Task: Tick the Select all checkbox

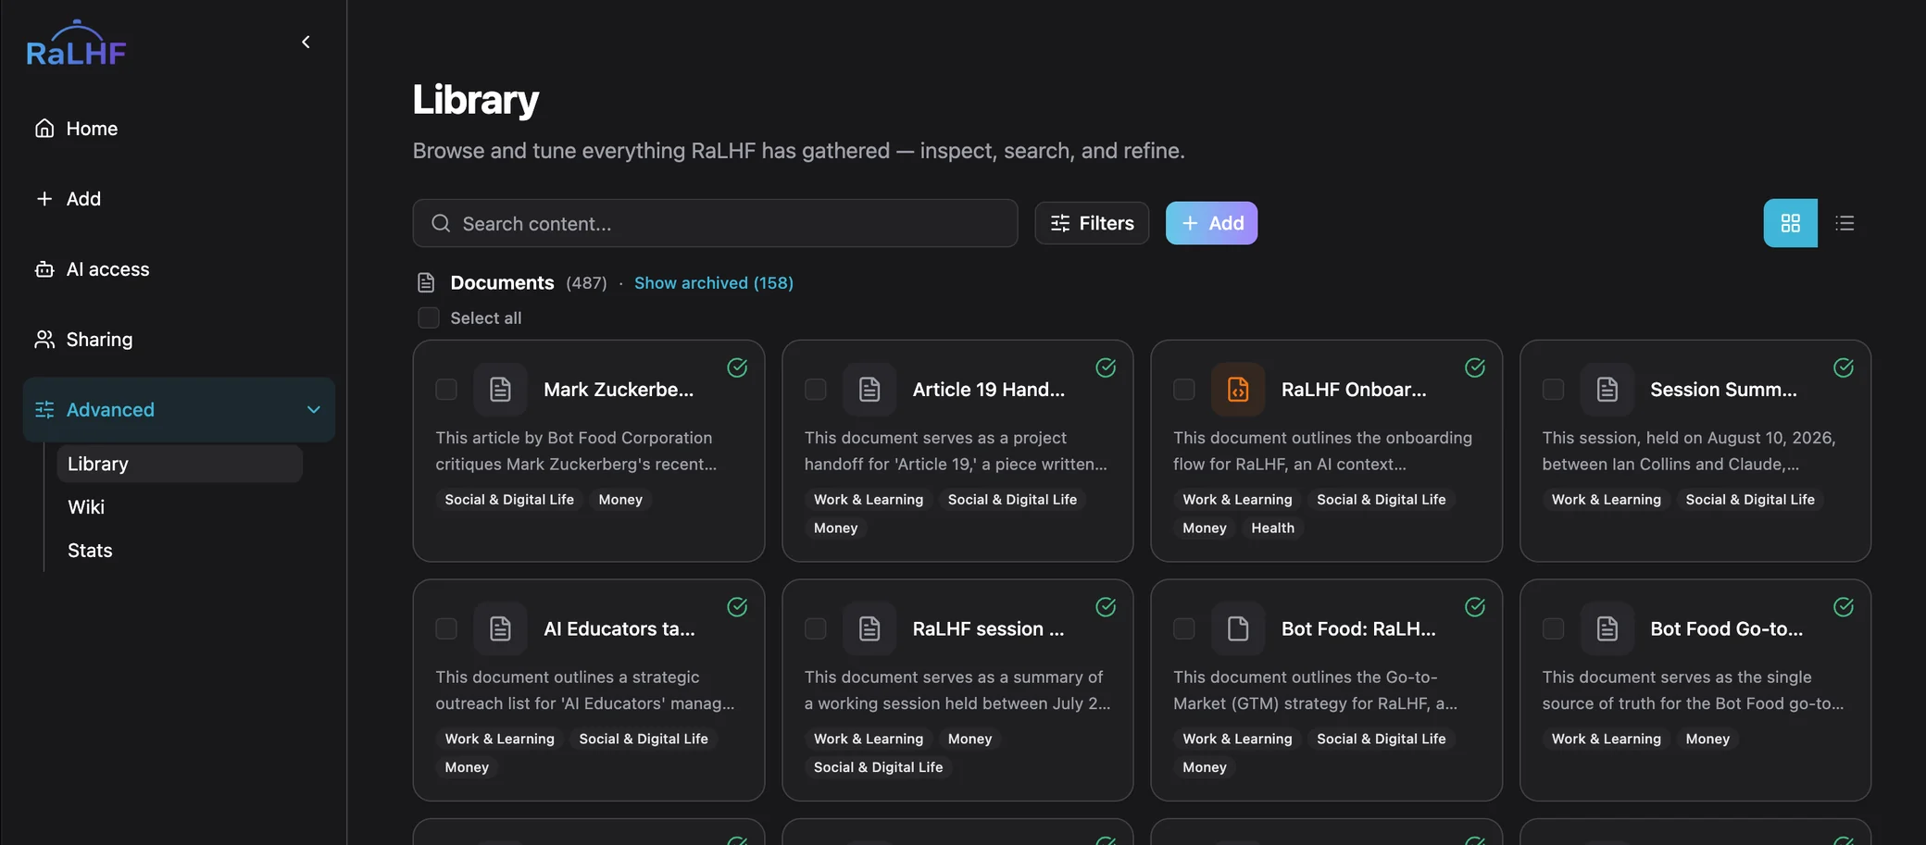Action: (429, 318)
